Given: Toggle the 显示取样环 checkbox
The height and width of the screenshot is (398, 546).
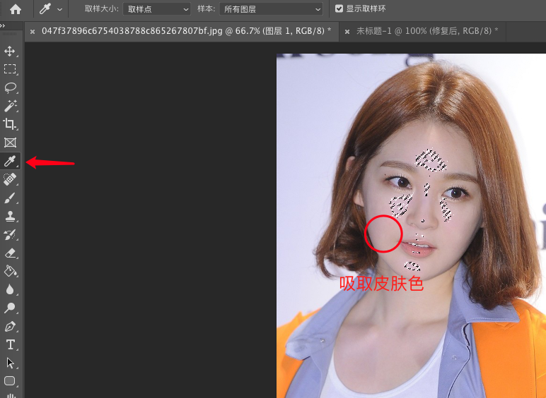Looking at the screenshot, I should click(x=339, y=9).
